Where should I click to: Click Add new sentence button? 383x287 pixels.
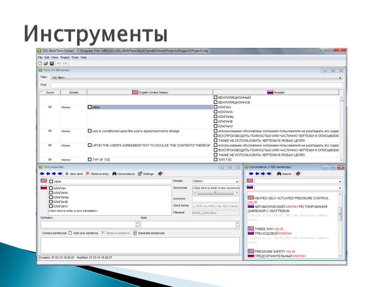tap(83, 233)
